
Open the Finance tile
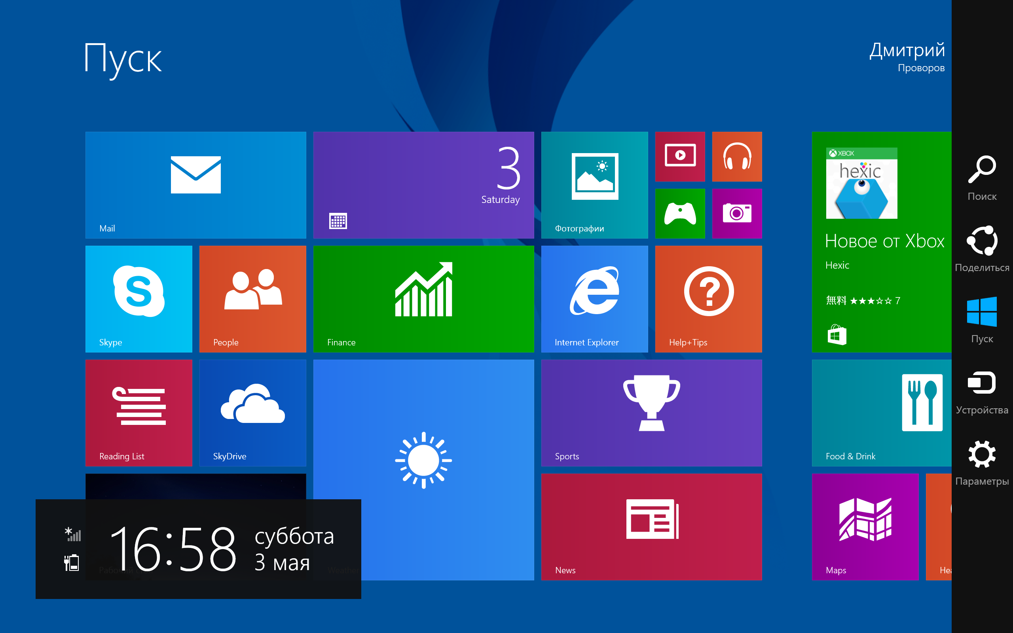point(424,299)
